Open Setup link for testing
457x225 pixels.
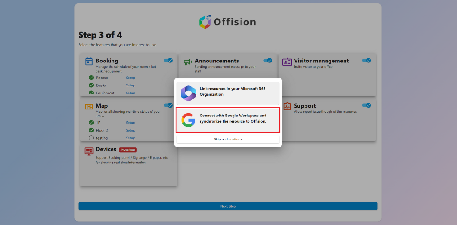(130, 138)
